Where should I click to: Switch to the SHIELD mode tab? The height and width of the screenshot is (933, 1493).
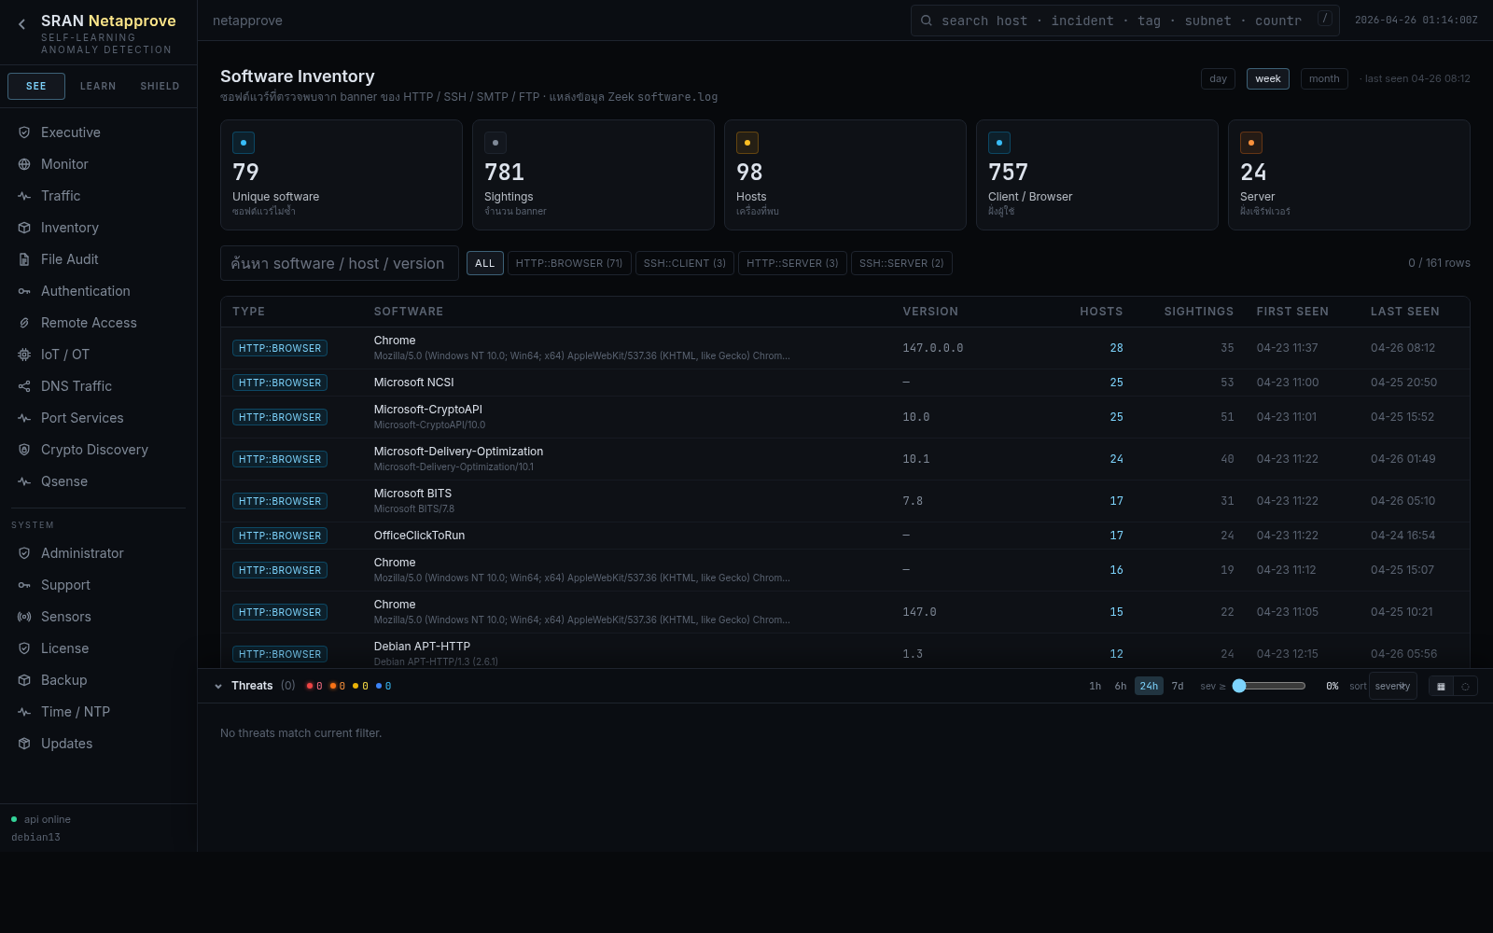click(159, 86)
